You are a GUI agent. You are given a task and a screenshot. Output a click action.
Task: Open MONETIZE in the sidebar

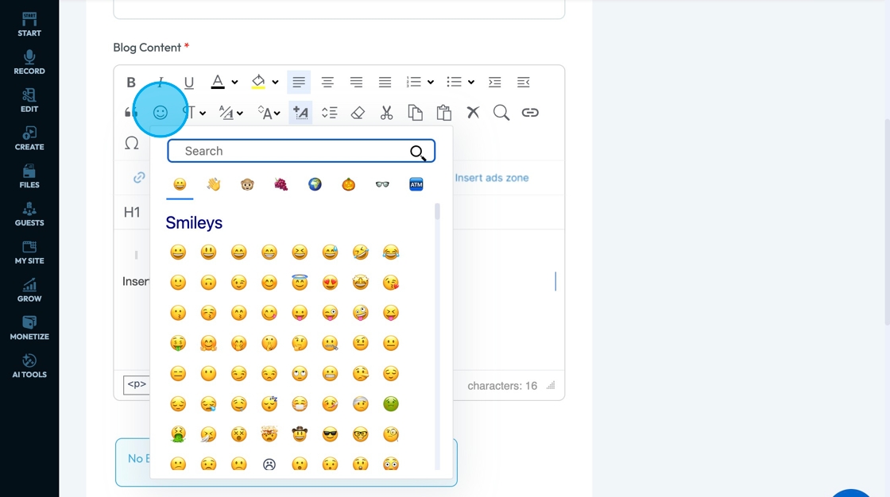29,329
